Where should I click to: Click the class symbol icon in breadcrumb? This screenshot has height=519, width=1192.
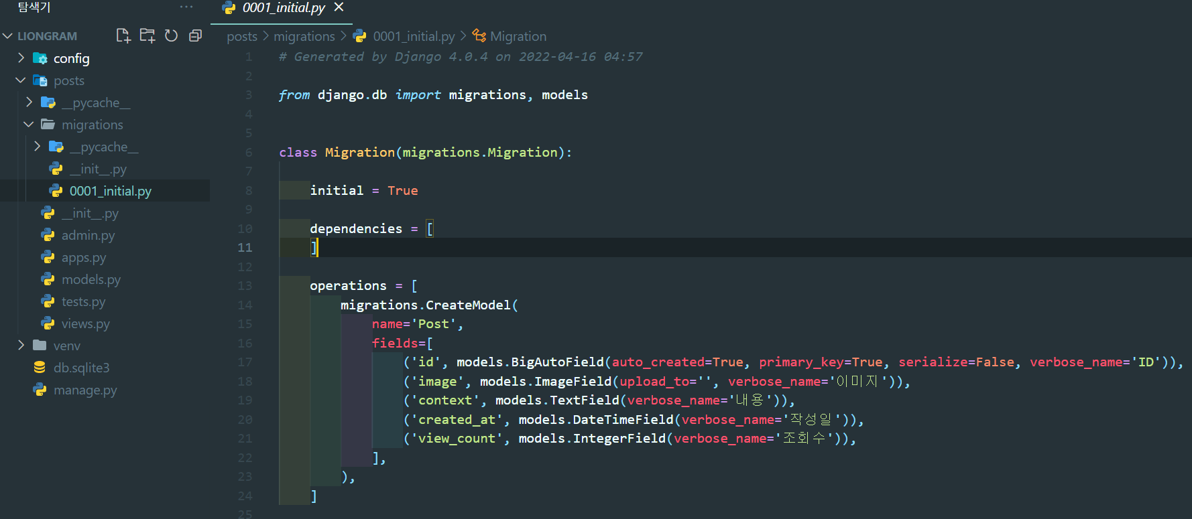(x=479, y=35)
